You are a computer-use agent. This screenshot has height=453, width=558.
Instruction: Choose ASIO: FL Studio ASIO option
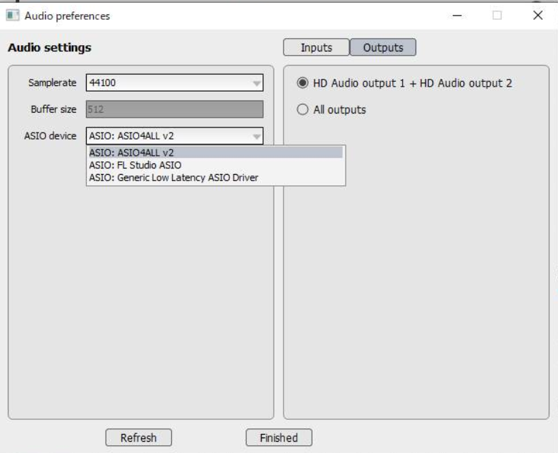point(216,166)
